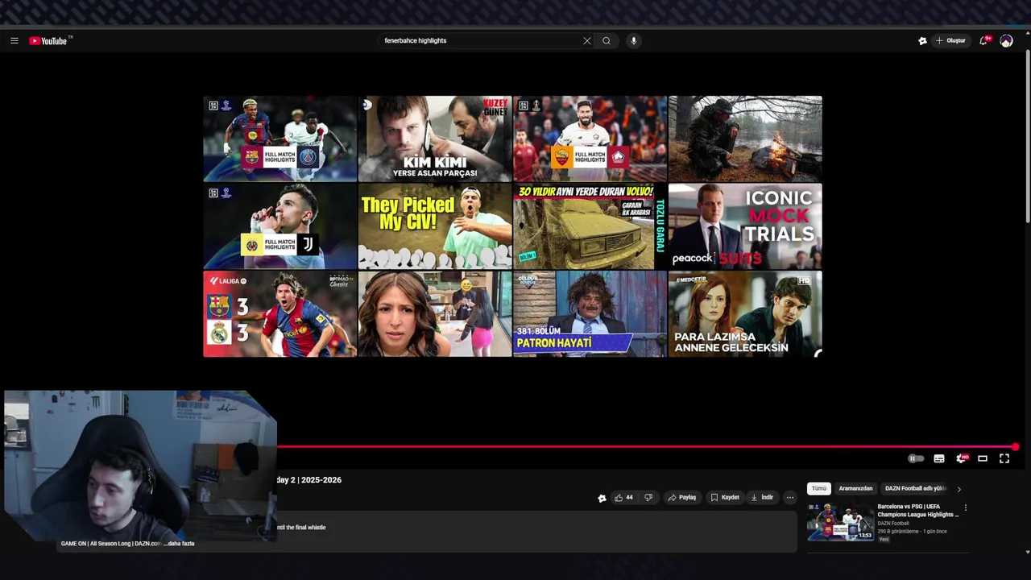This screenshot has width=1031, height=580.
Task: Enter full screen mode
Action: 1004,458
